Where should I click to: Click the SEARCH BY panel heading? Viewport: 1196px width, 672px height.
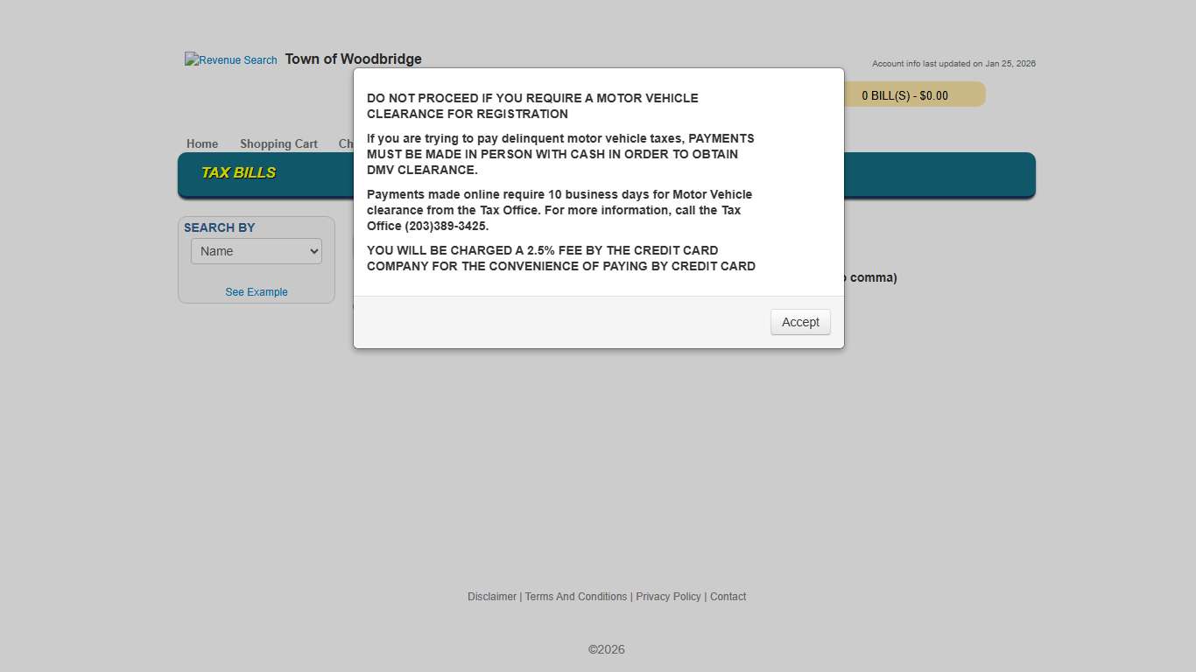tap(220, 227)
